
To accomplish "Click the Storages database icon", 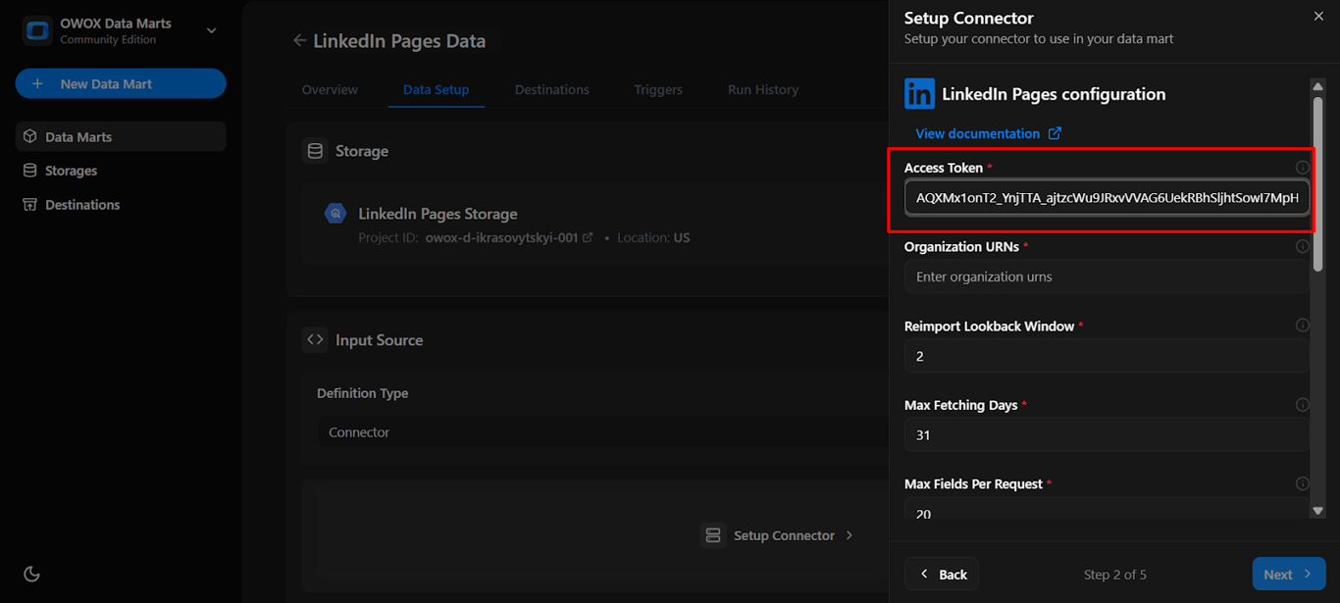I will click(x=30, y=171).
